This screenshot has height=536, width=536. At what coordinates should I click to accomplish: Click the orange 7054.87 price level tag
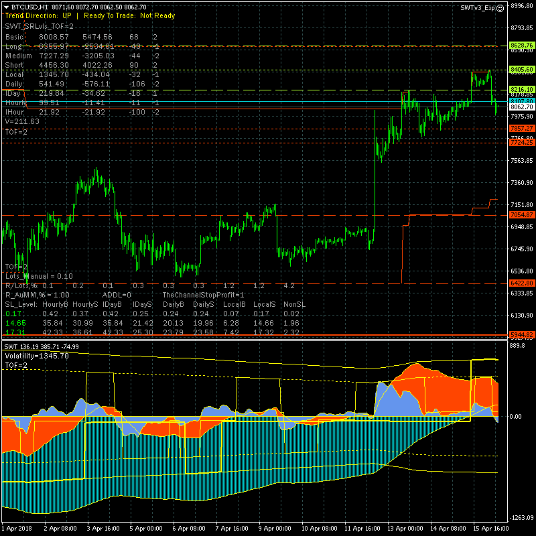coord(521,215)
